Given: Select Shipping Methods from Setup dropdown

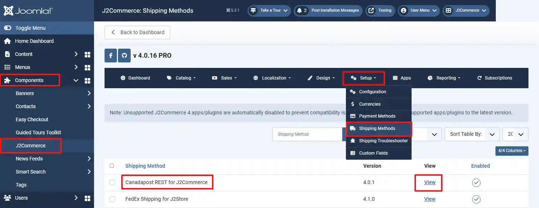Looking at the screenshot, I should (379, 129).
